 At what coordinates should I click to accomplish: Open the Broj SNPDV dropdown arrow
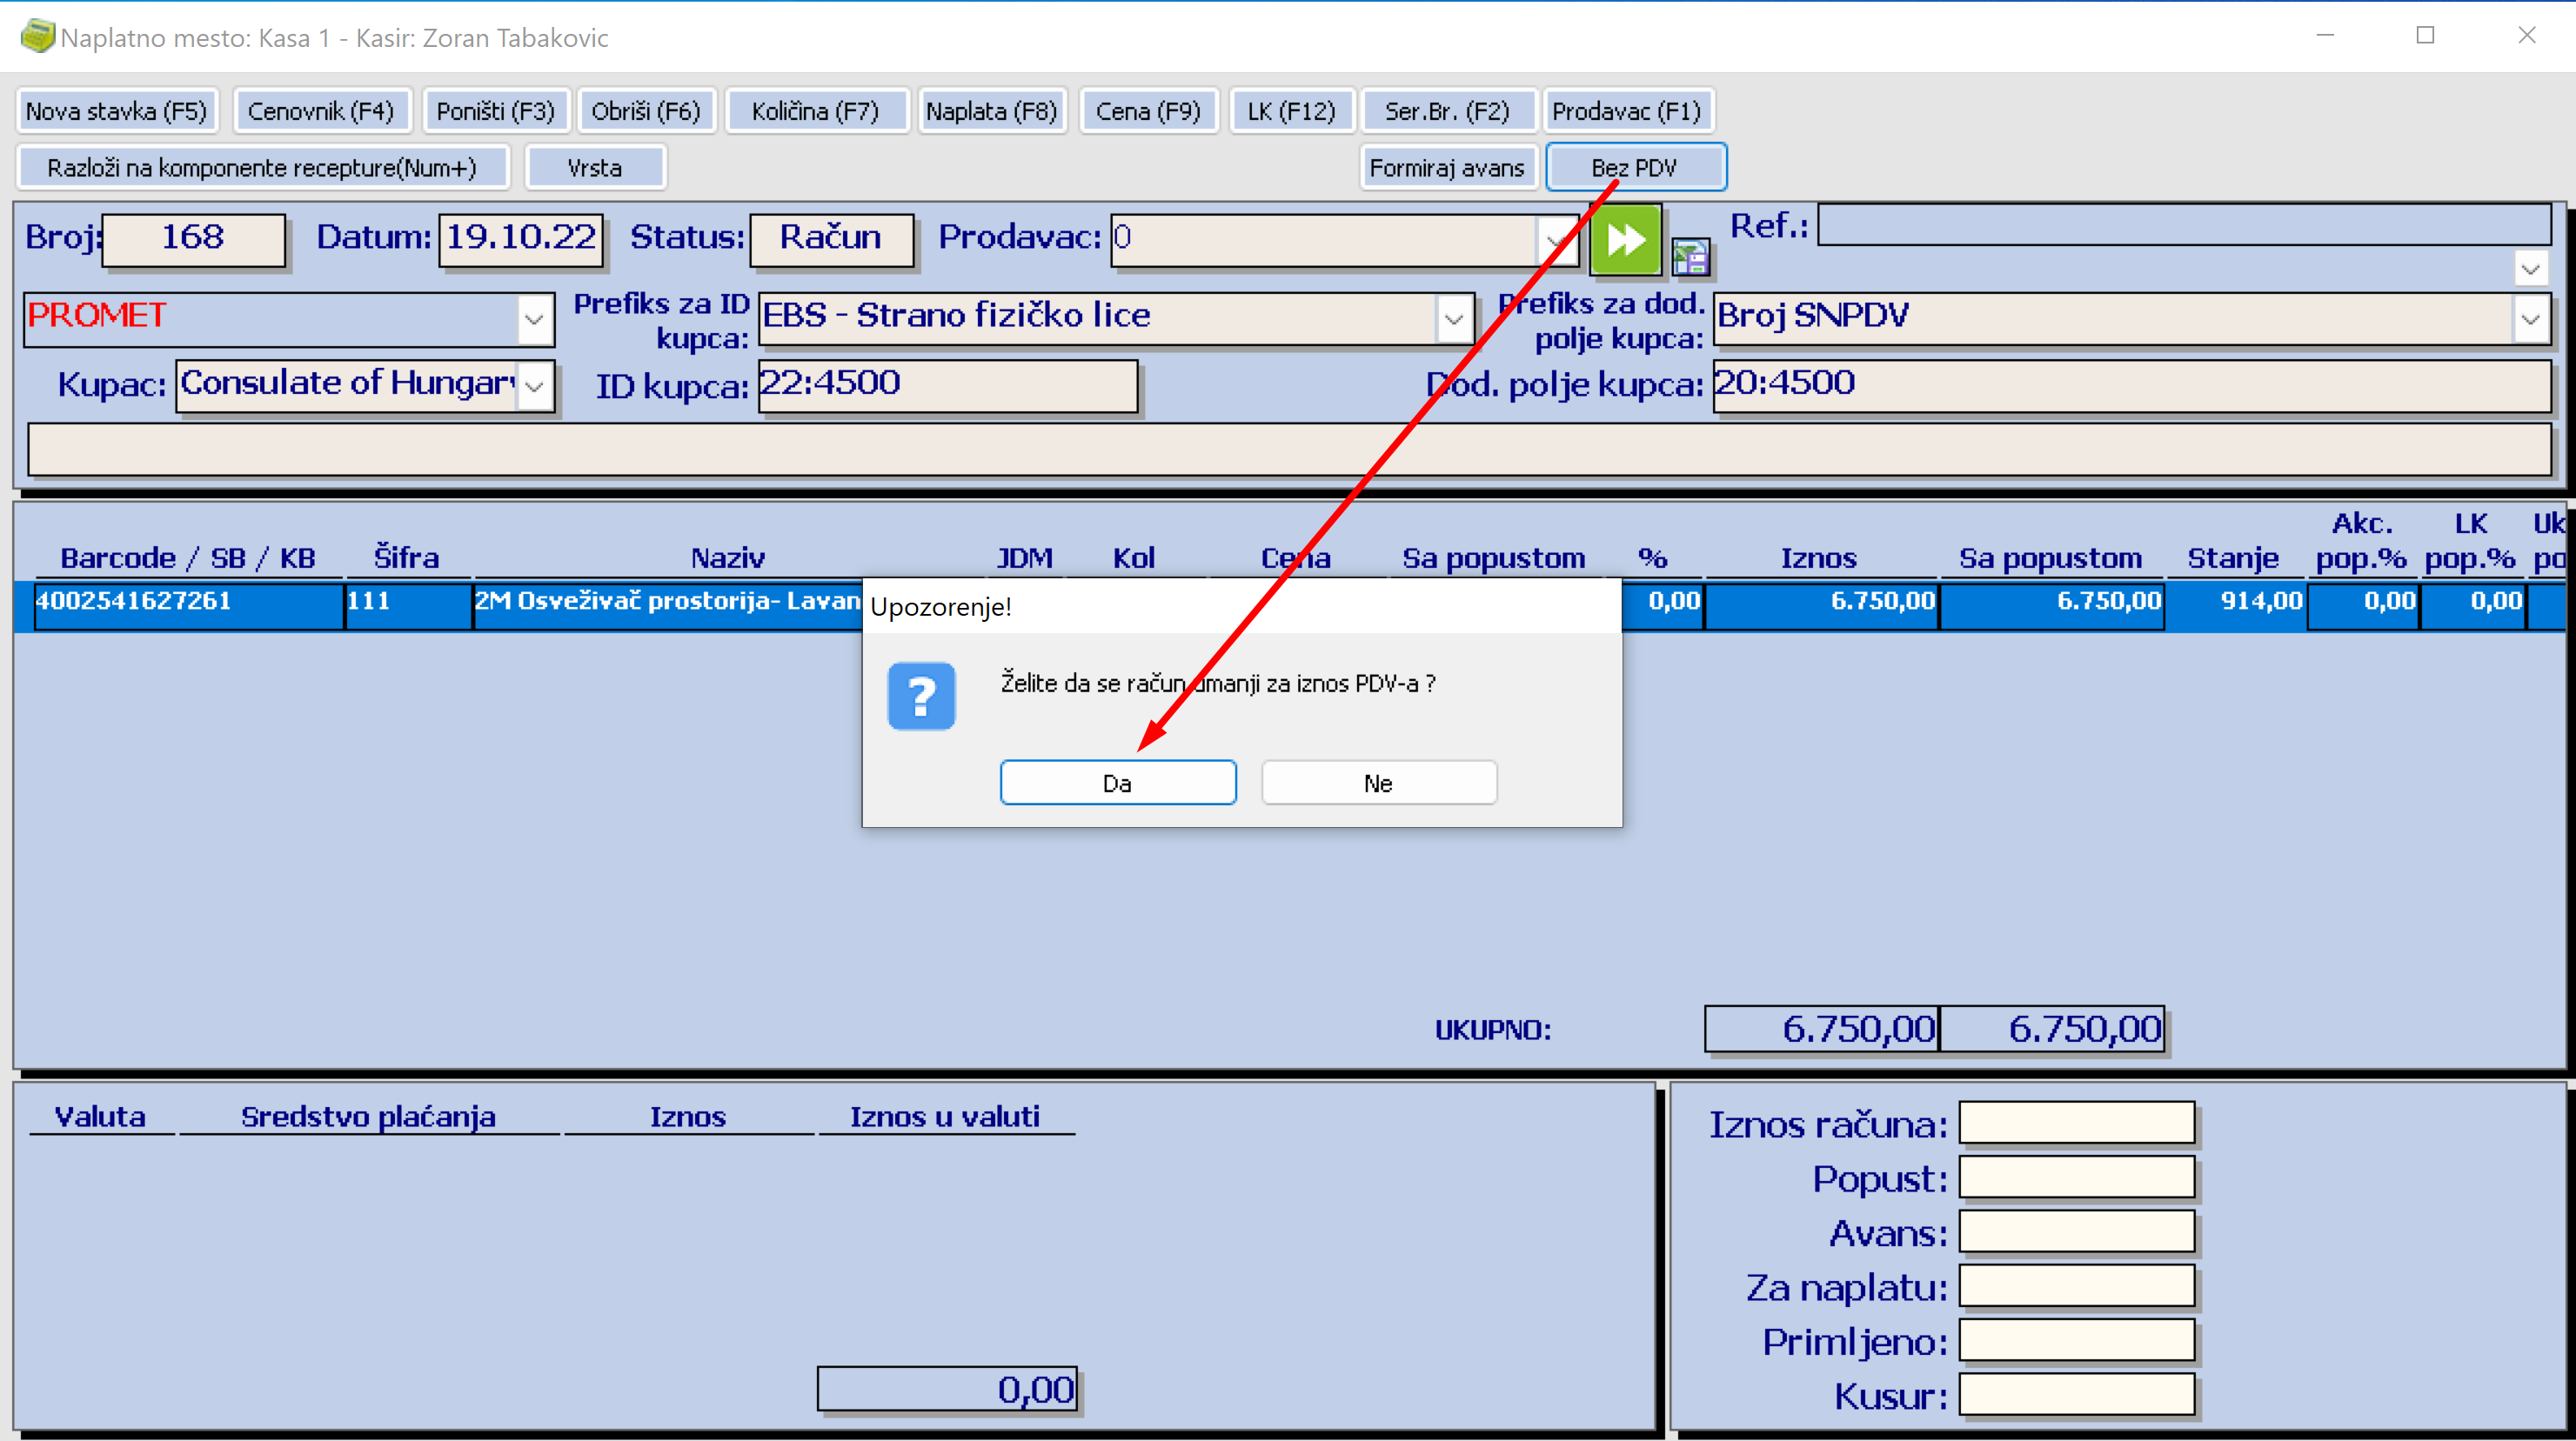(x=2530, y=320)
